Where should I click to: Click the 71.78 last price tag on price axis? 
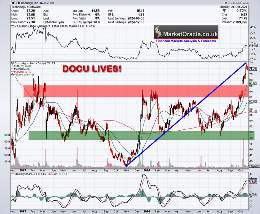pos(253,69)
